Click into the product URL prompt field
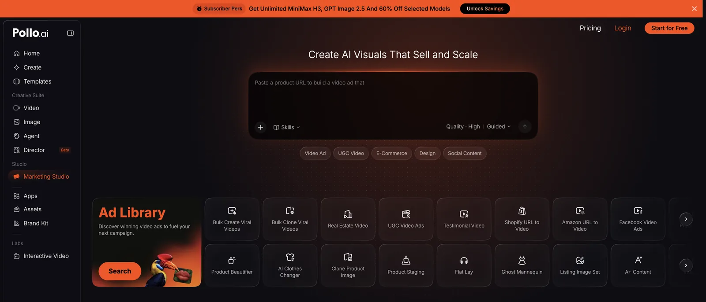Image resolution: width=706 pixels, height=302 pixels. pyautogui.click(x=393, y=97)
